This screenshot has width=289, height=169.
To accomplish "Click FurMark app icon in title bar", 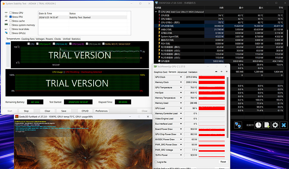I will point(17,117).
